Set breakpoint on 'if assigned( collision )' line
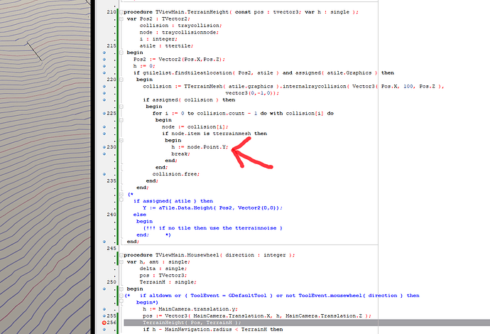 [104, 100]
